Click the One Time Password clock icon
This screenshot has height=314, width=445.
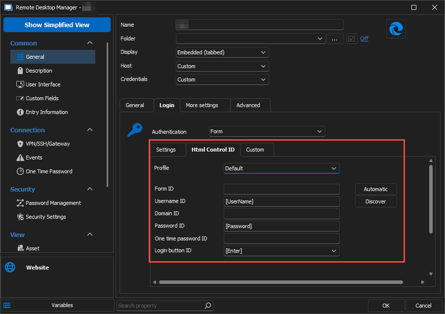pyautogui.click(x=20, y=171)
